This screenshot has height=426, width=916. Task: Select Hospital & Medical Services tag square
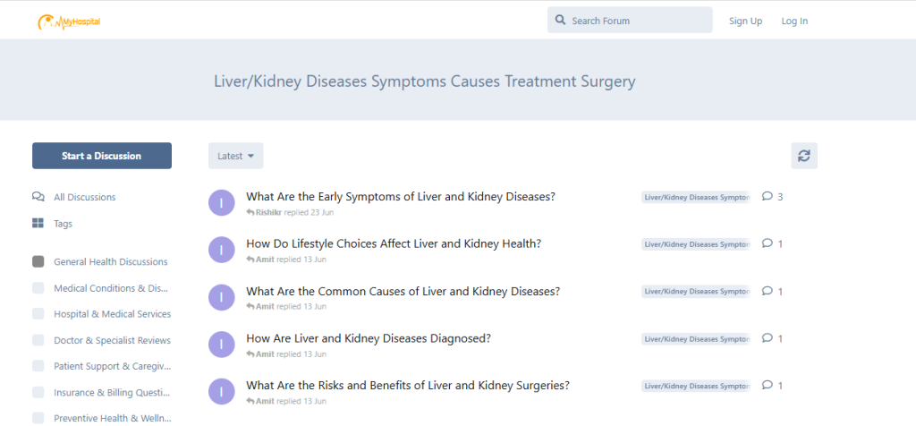click(x=38, y=314)
